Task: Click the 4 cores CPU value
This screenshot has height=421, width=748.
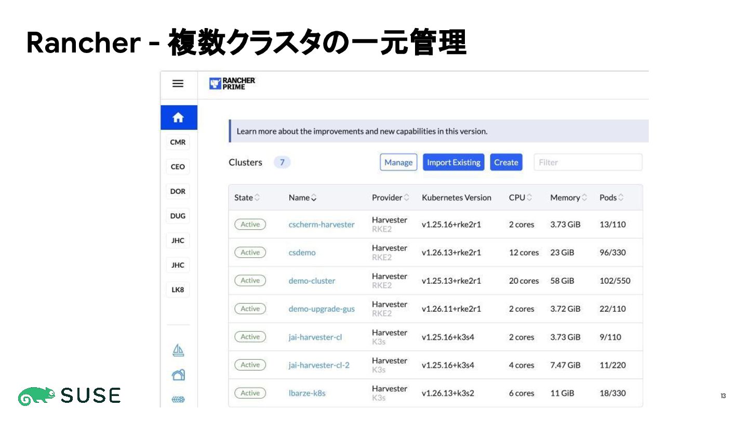Action: [522, 365]
